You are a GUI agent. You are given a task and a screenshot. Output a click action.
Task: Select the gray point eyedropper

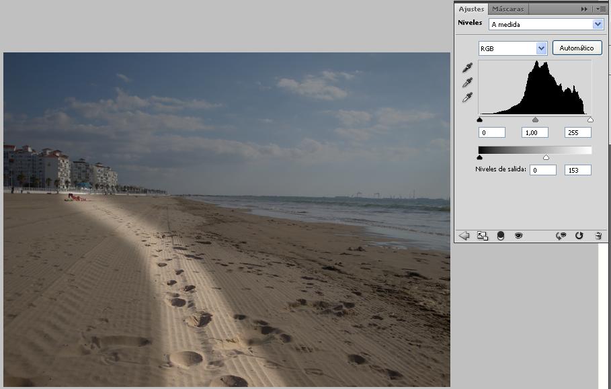pyautogui.click(x=467, y=83)
